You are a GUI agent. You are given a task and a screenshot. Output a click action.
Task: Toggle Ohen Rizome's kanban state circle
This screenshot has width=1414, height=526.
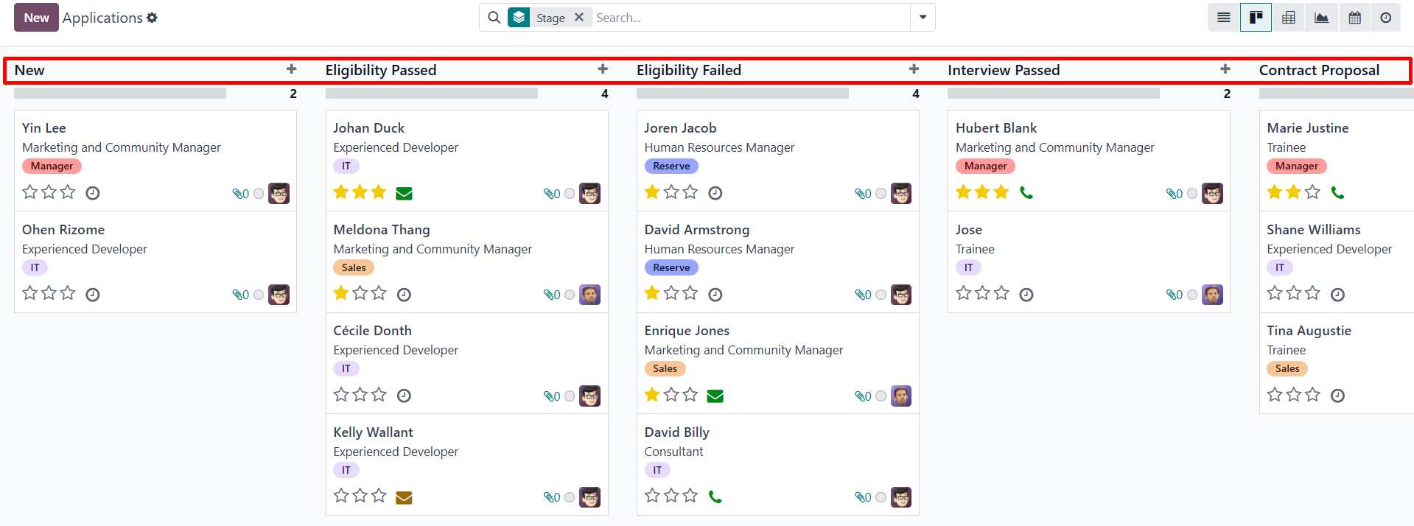click(259, 295)
